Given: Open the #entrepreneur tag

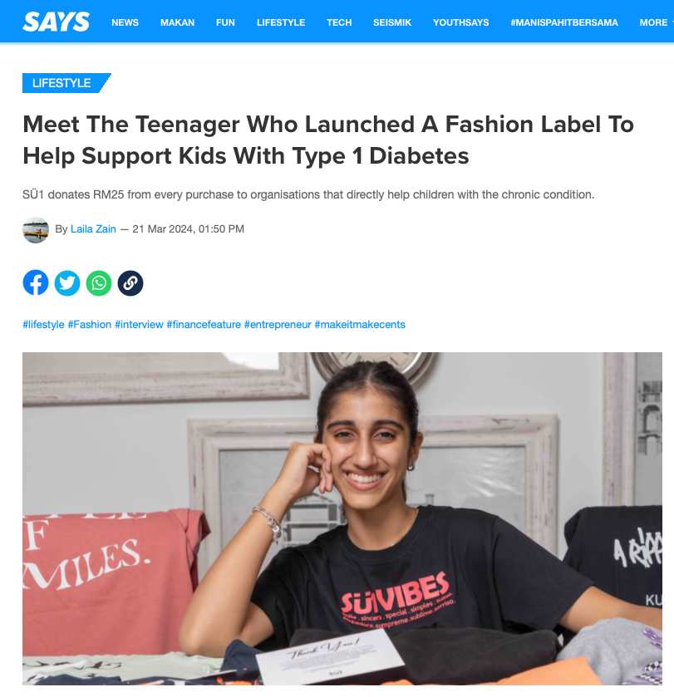Looking at the screenshot, I should (x=278, y=325).
